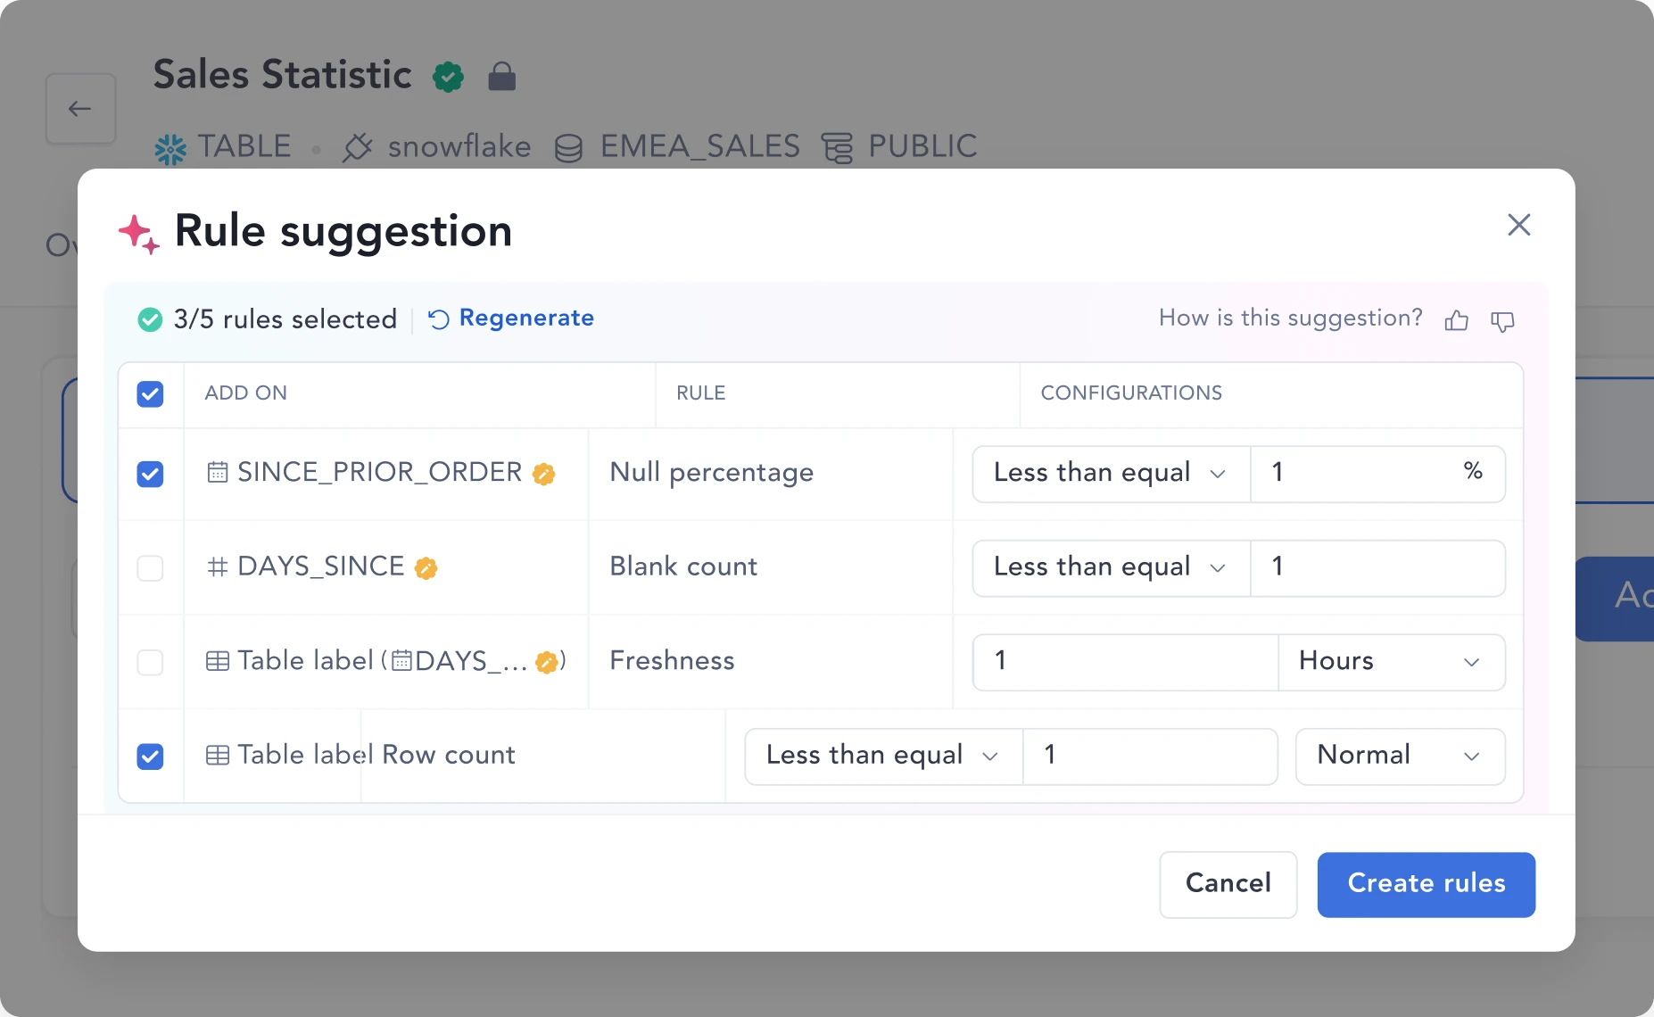
Task: Click the thumbs down feedback icon
Action: tap(1502, 320)
